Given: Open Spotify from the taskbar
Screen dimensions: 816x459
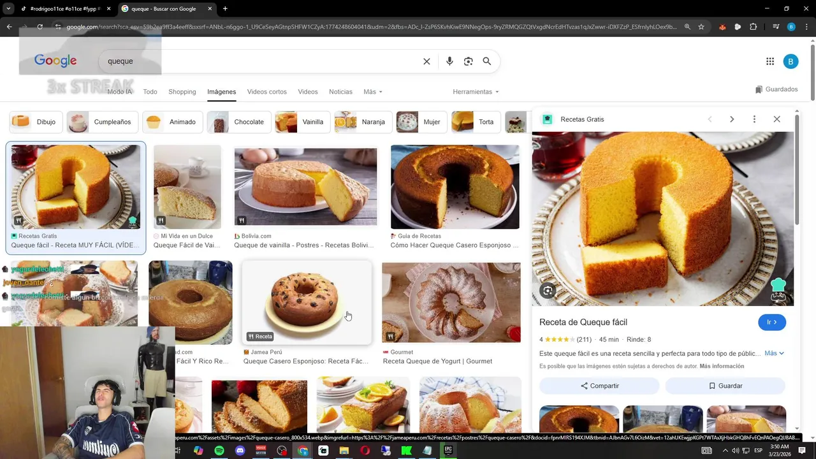Looking at the screenshot, I should tap(219, 451).
